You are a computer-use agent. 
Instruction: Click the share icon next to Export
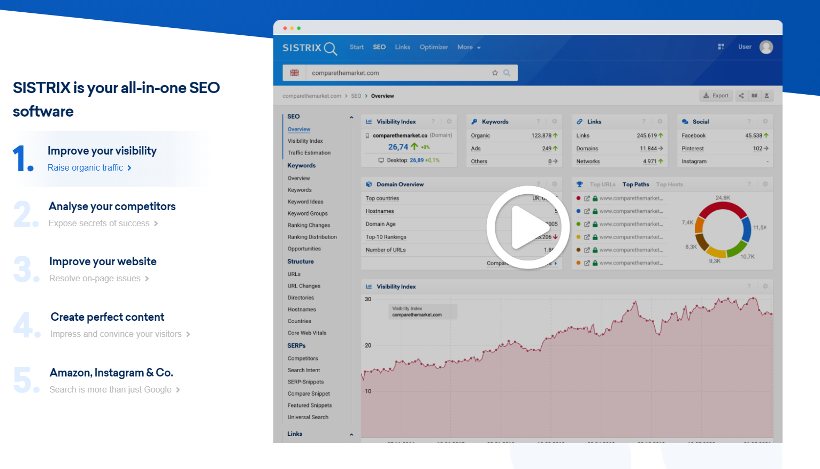741,96
